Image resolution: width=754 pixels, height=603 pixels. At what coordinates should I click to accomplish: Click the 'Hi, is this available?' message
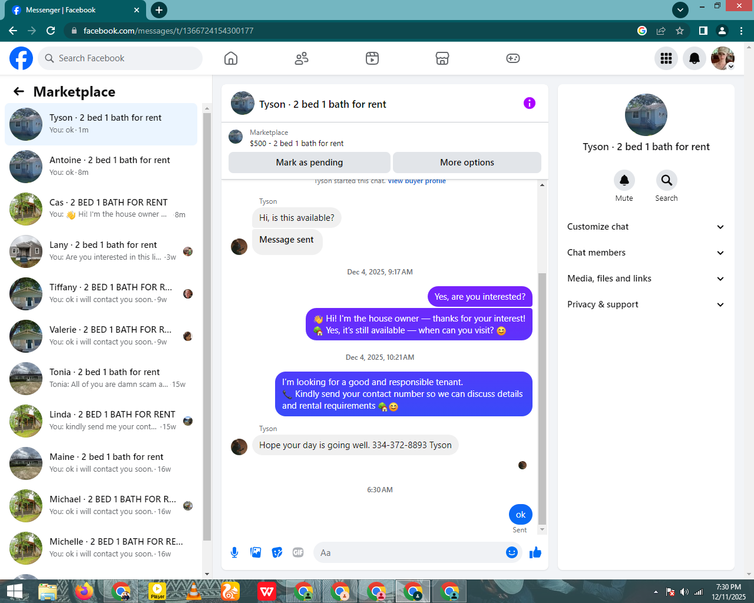coord(297,218)
